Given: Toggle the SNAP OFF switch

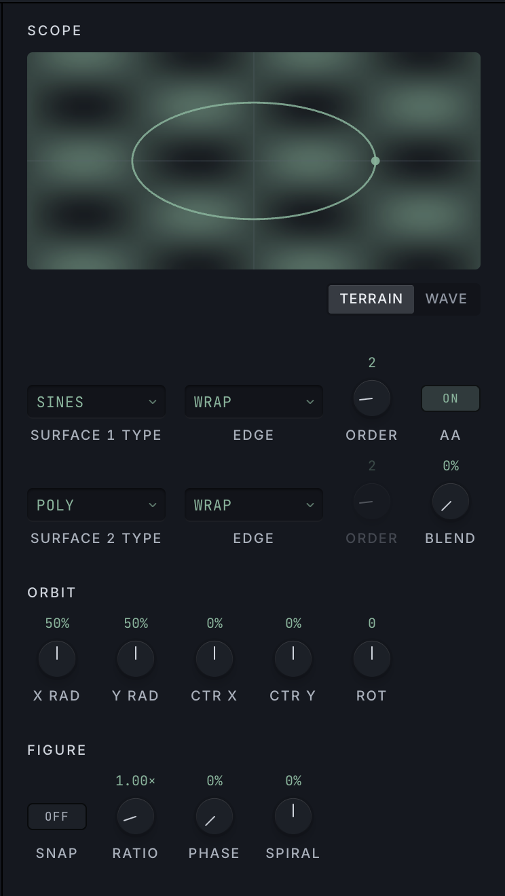Looking at the screenshot, I should 57,817.
